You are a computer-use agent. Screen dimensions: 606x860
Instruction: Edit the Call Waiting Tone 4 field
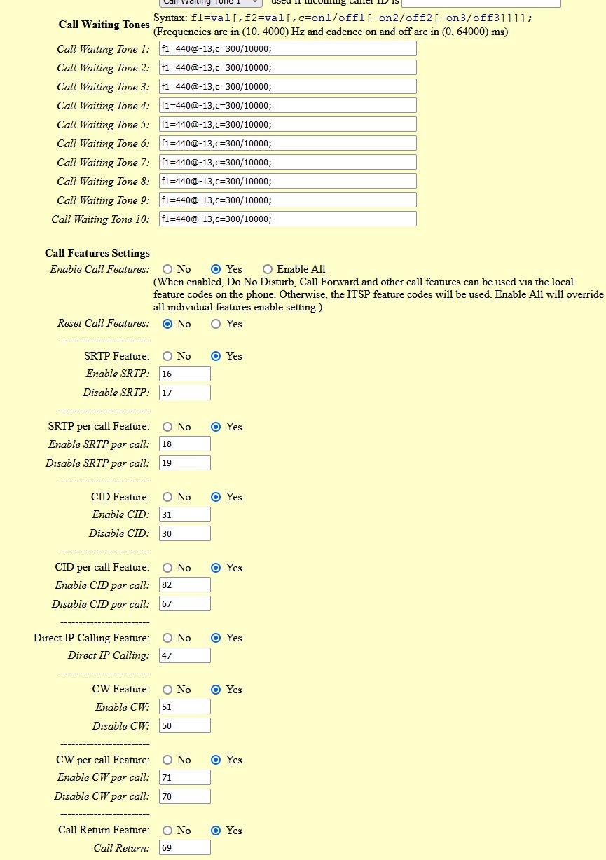288,106
